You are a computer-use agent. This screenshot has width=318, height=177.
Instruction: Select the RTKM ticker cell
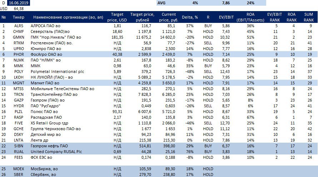tap(19, 43)
